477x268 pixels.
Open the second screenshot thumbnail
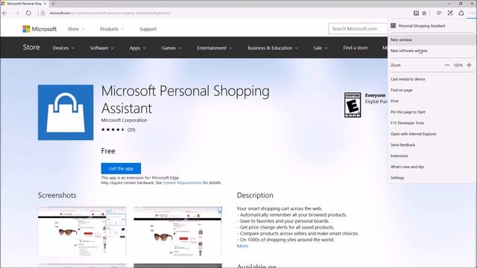tap(177, 232)
